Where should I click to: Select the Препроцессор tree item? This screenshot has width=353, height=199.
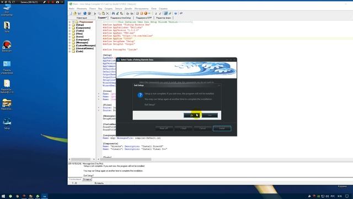pyautogui.click(x=86, y=22)
